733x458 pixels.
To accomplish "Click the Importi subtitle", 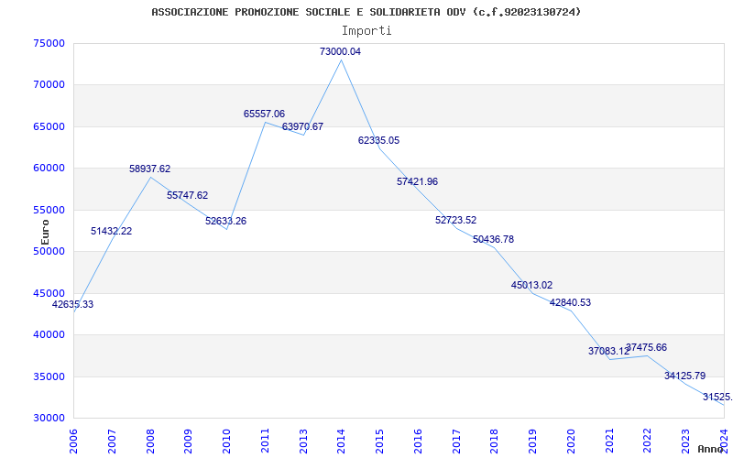I will 366,31.
